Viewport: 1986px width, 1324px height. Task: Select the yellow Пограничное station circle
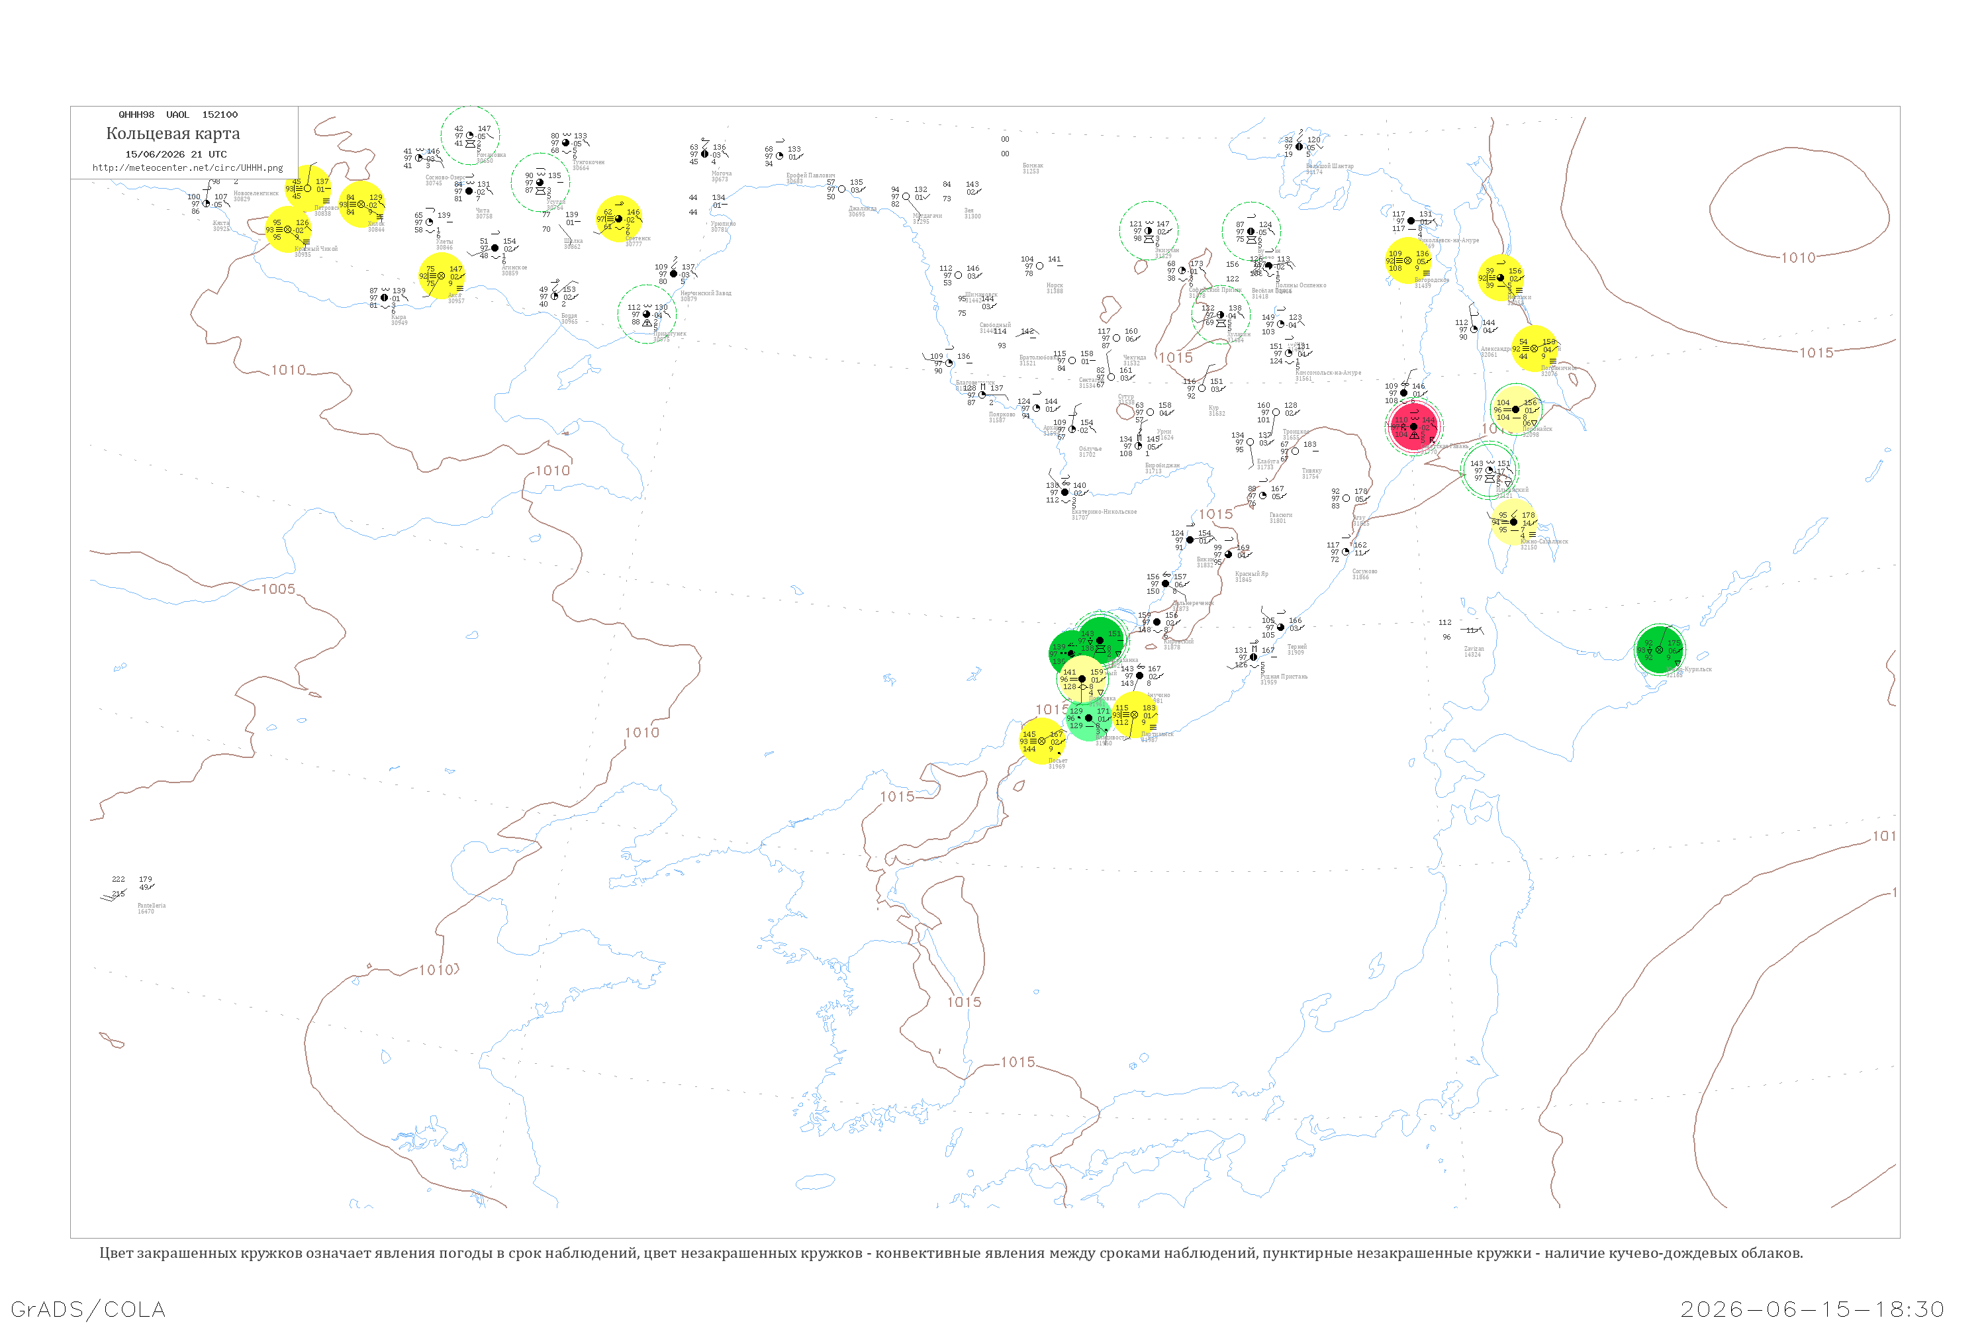1535,349
